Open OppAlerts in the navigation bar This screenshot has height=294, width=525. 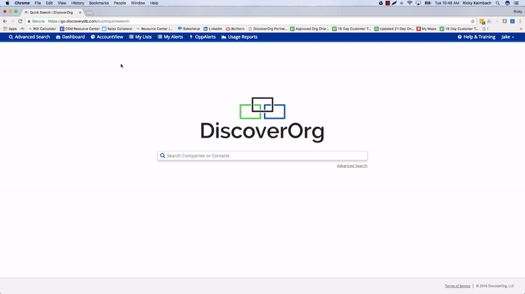point(203,37)
